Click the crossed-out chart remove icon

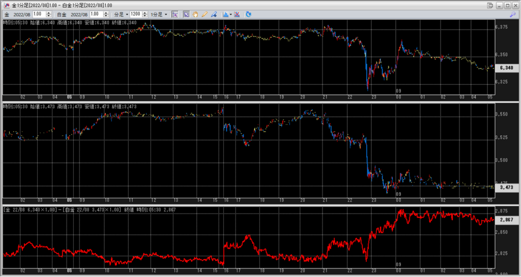click(x=237, y=14)
